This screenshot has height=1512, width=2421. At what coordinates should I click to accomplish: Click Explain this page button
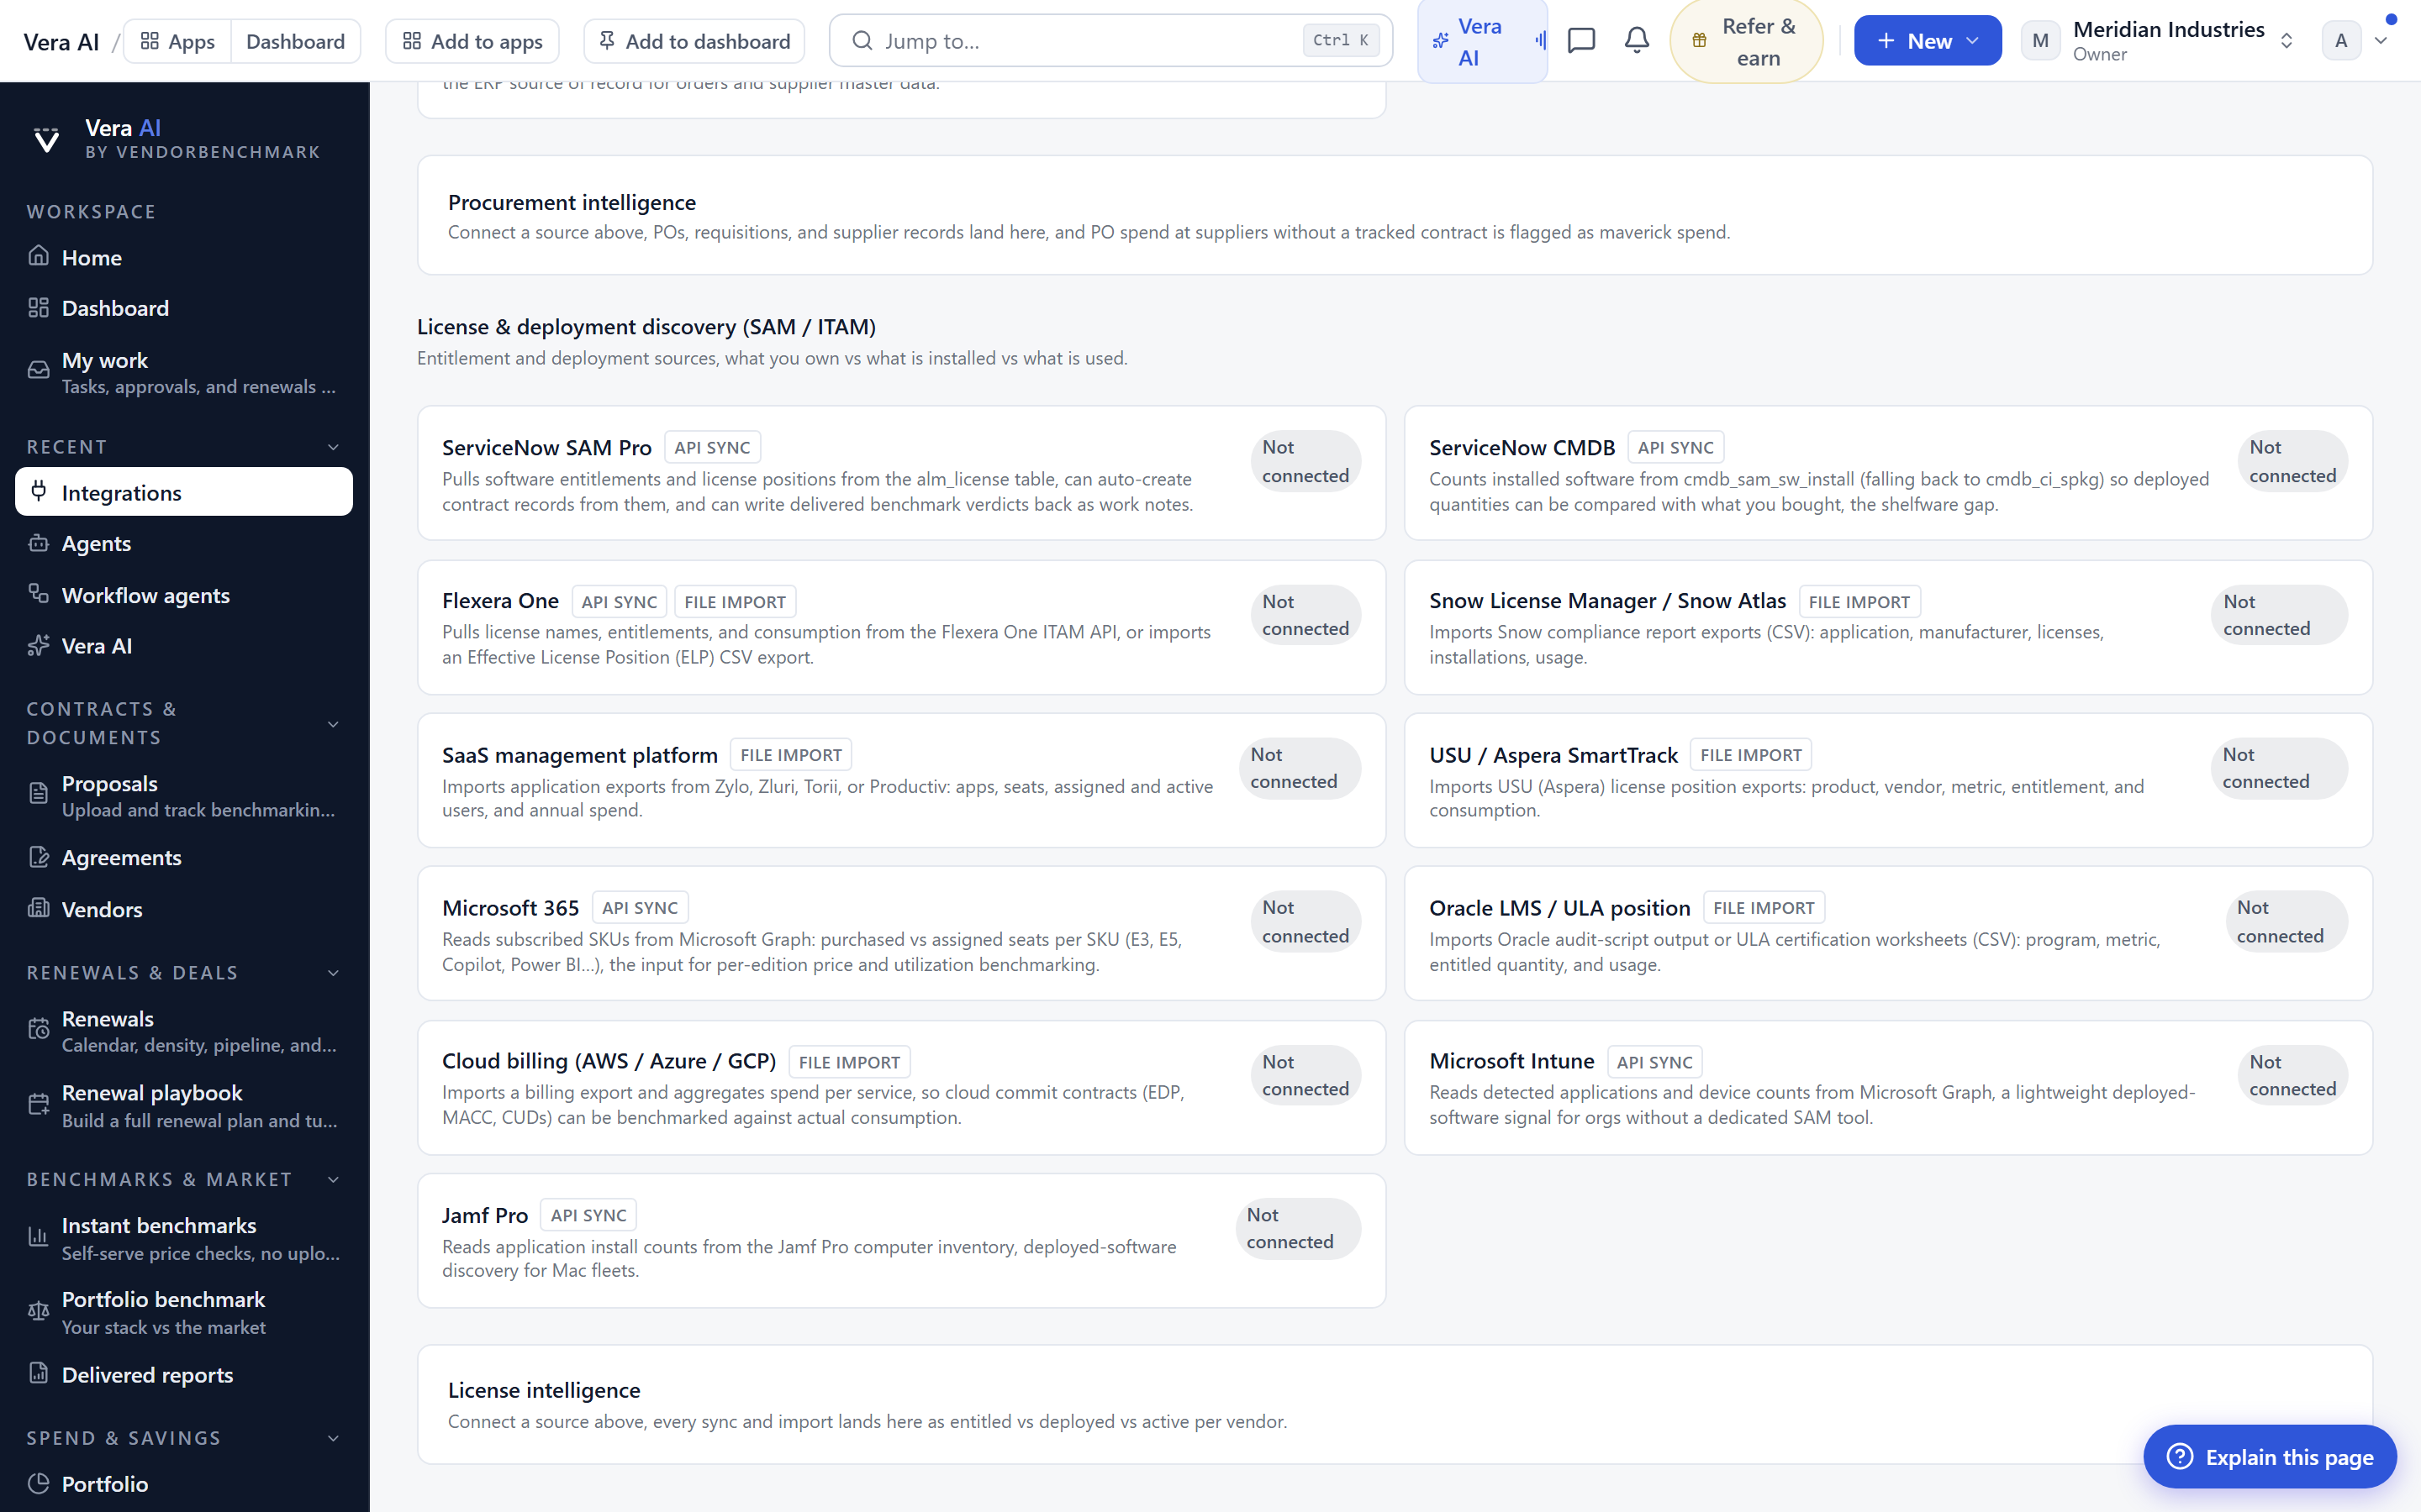point(2269,1457)
